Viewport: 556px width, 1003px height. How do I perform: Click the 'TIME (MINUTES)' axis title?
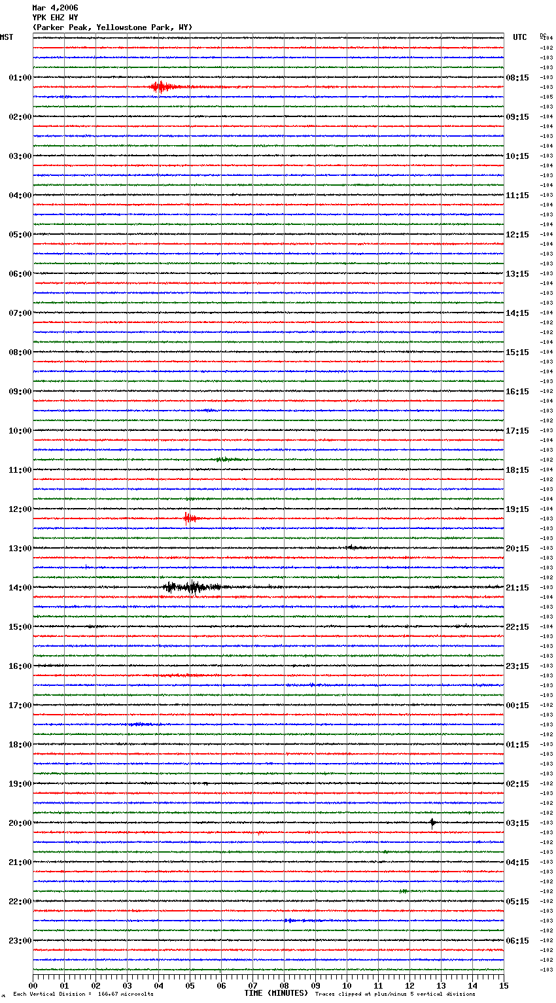(x=276, y=993)
